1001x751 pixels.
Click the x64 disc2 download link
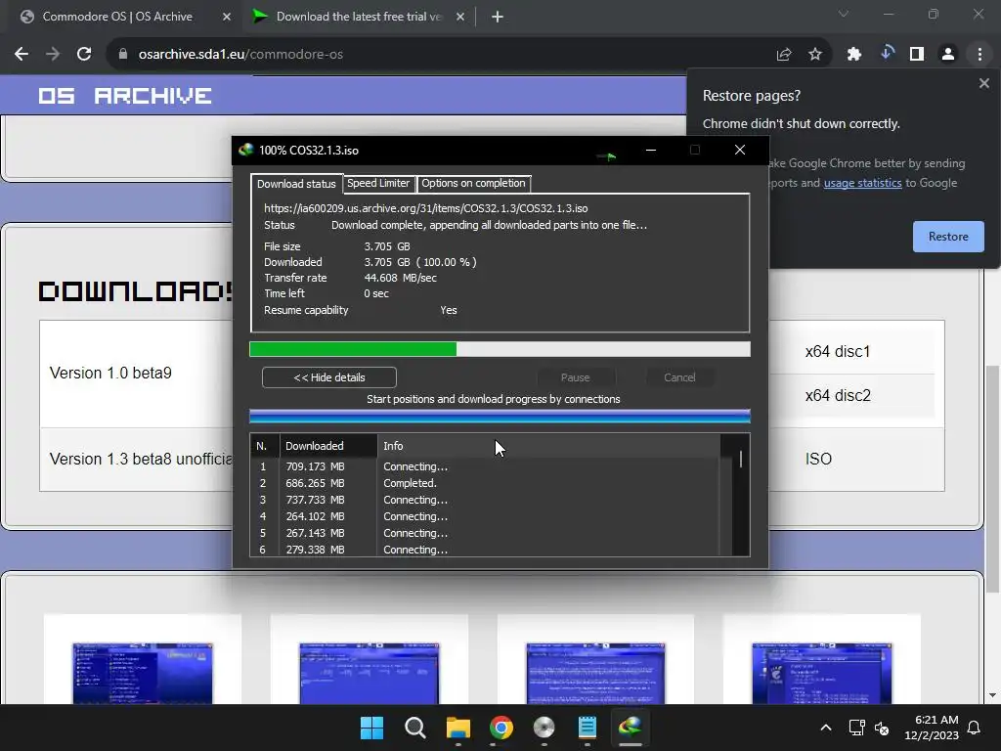click(x=838, y=395)
